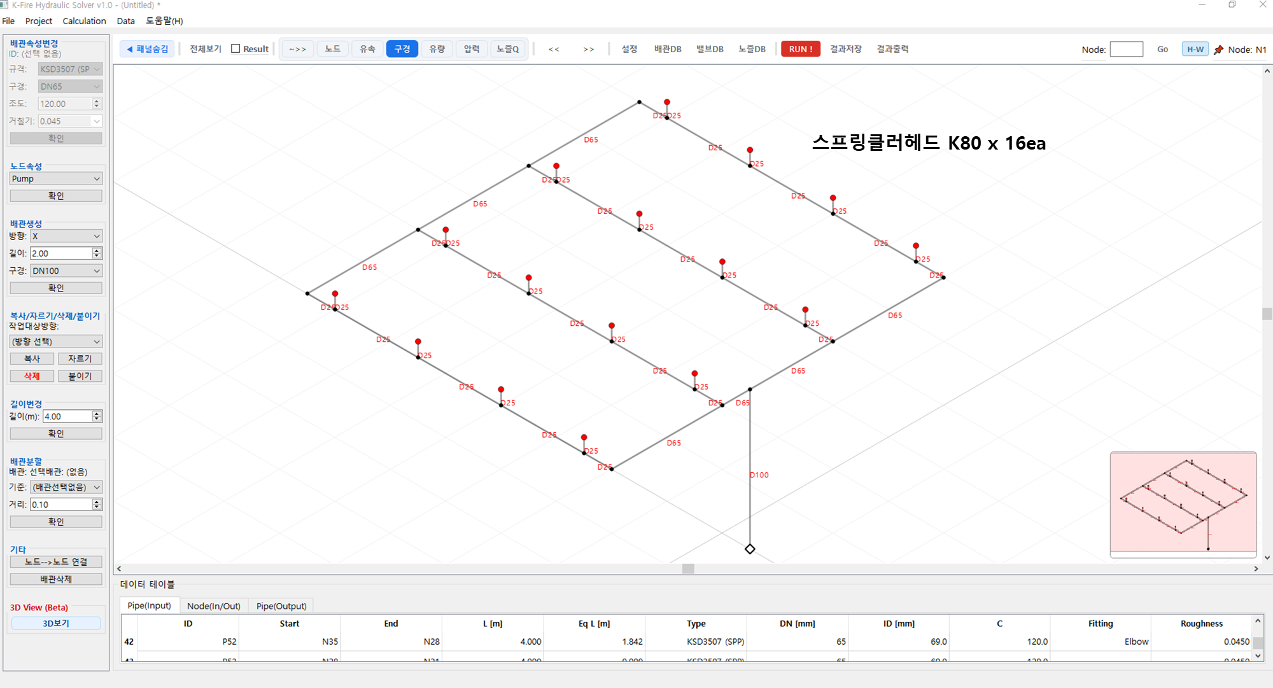This screenshot has width=1273, height=688.
Task: Click the diamond pump node on the canvas
Action: click(750, 549)
